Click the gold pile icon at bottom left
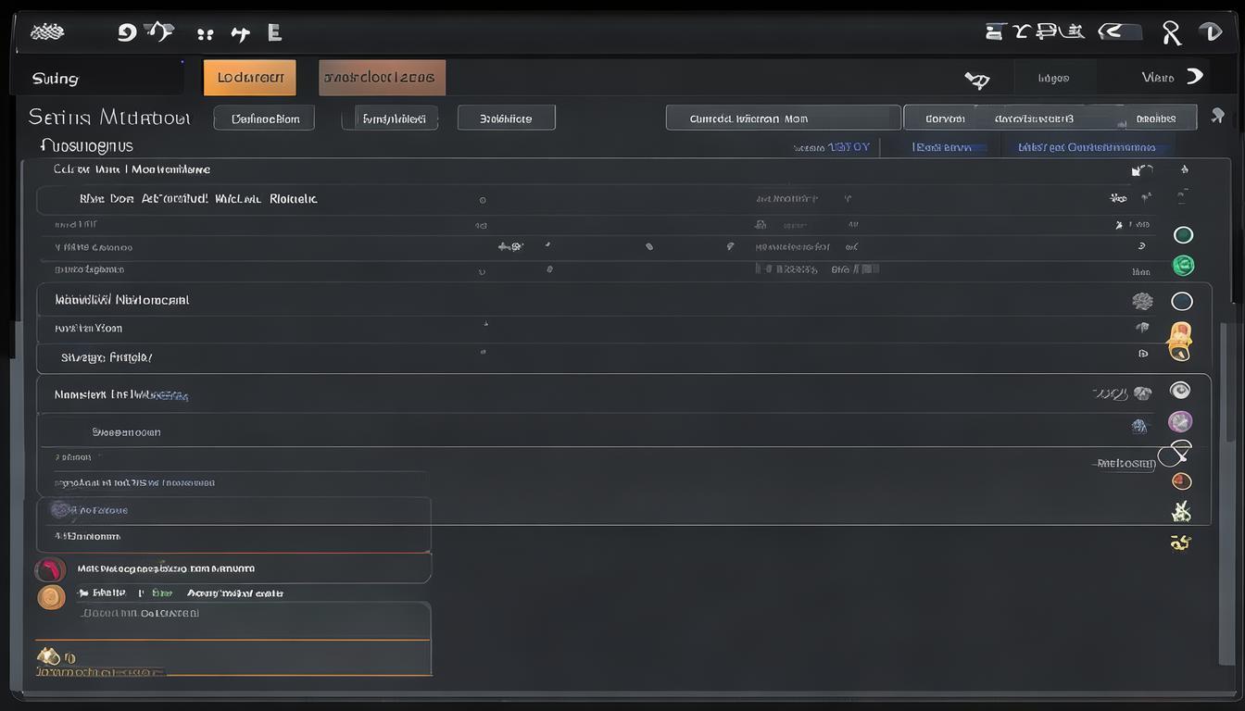The height and width of the screenshot is (711, 1245). (47, 657)
